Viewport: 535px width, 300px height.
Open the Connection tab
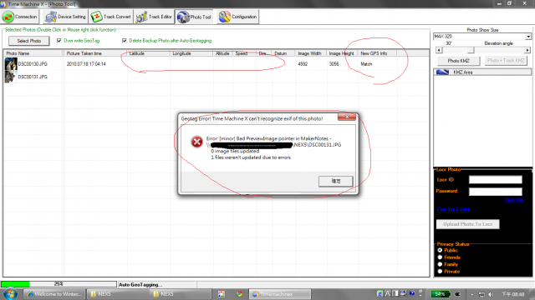click(x=20, y=17)
